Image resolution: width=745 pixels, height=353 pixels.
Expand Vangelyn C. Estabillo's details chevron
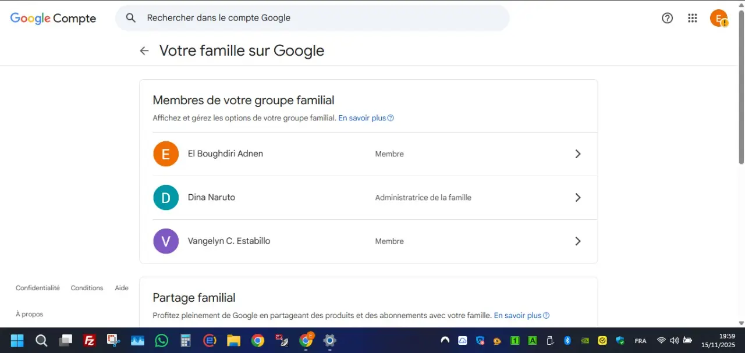578,241
